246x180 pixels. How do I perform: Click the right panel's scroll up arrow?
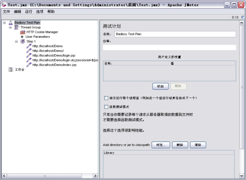242,23
